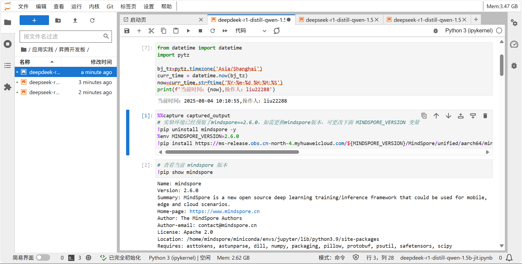This screenshot has height=264, width=522.
Task: Move the active cell down
Action: [448, 116]
